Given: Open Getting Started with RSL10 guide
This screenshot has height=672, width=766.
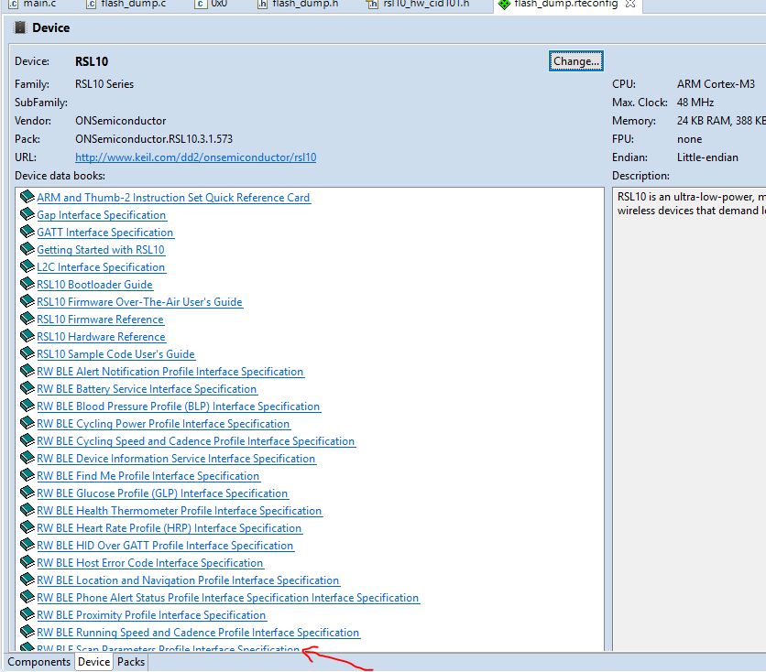Looking at the screenshot, I should pos(101,250).
